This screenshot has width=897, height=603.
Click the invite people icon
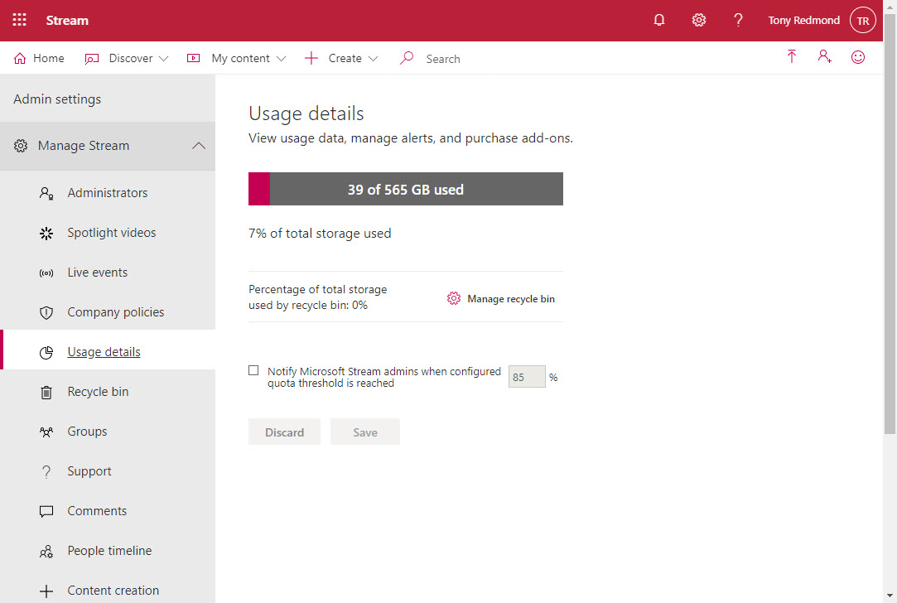point(824,56)
